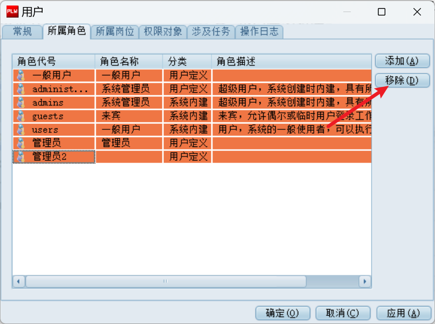Switch to the 常规 tab
The image size is (435, 324).
click(22, 32)
